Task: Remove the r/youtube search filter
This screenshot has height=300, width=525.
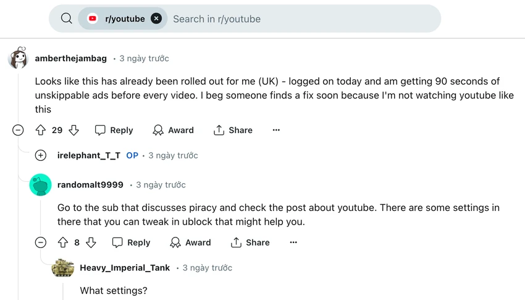Action: [x=156, y=19]
